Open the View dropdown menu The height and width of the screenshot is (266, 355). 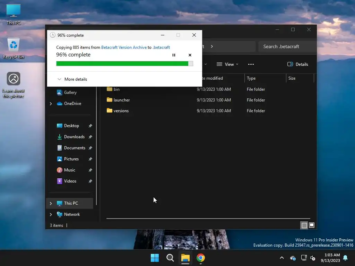(227, 64)
